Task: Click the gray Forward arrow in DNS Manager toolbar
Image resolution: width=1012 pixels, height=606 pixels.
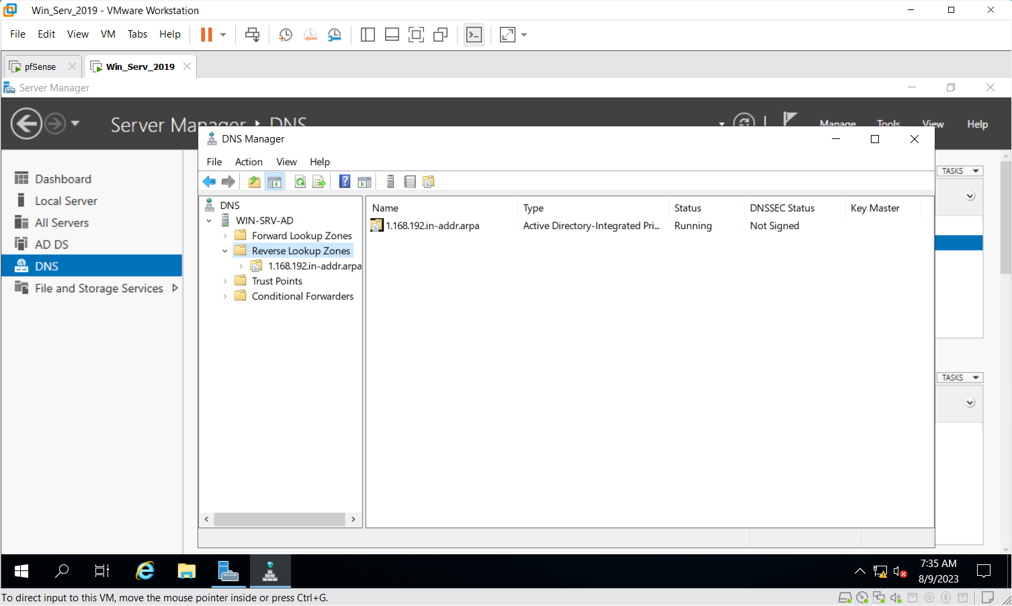Action: 228,182
